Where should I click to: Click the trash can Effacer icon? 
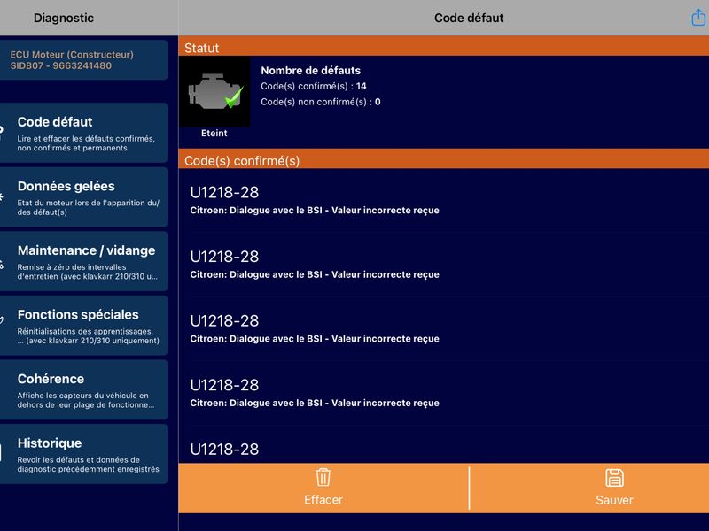(x=323, y=477)
